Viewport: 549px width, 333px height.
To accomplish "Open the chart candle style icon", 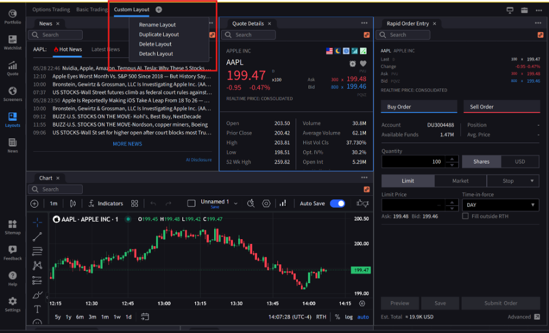I will tap(73, 203).
